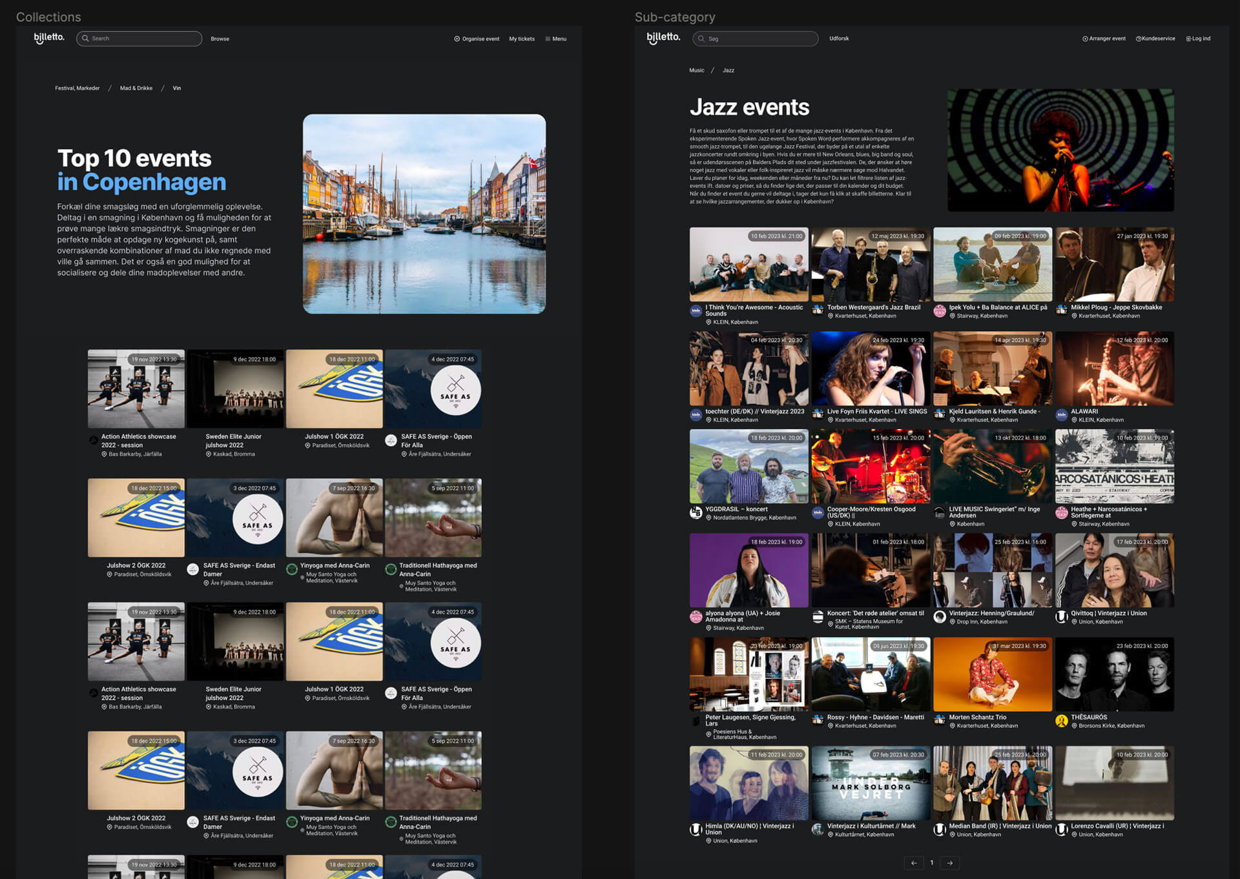The image size is (1240, 879).
Task: Open the Morten Schantz Trio event thumbnail
Action: [993, 674]
